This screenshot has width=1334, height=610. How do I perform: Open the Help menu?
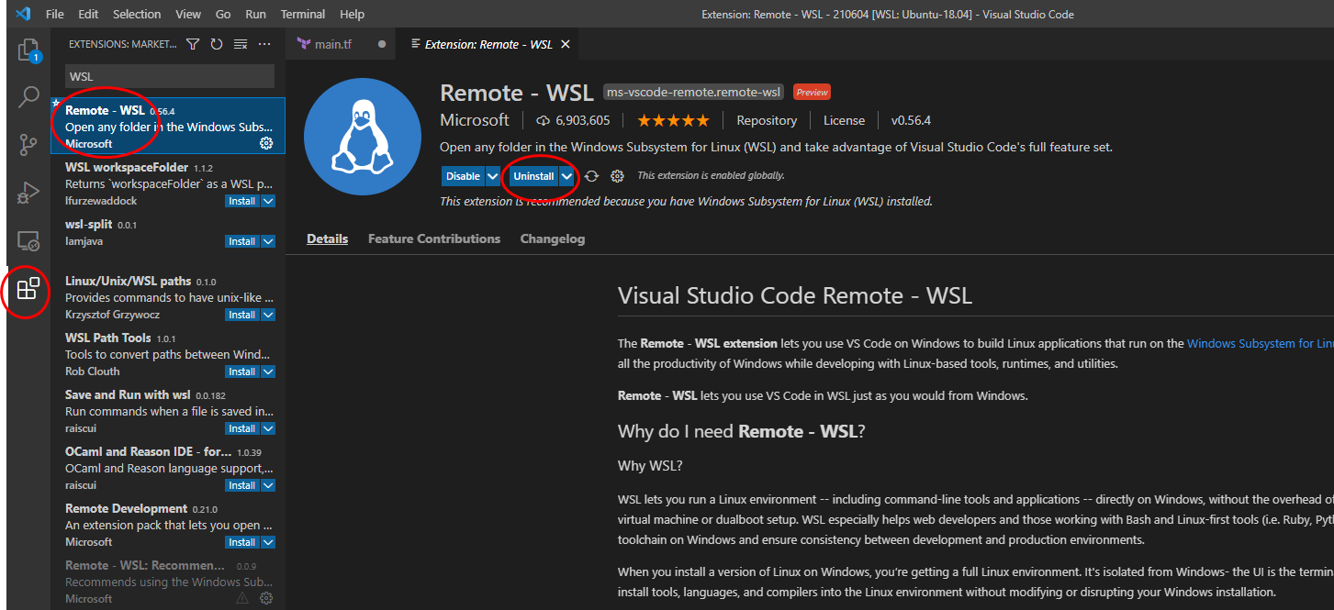coord(352,14)
